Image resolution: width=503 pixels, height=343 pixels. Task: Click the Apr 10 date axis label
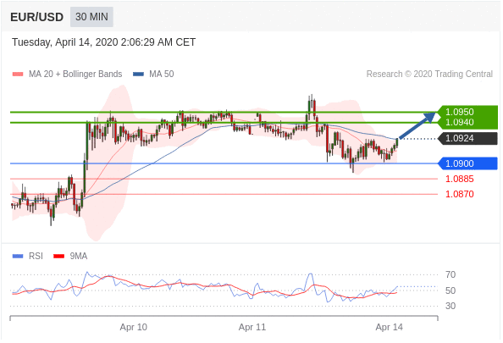(x=134, y=327)
